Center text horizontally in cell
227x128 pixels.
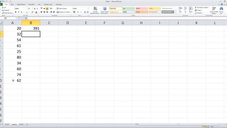44,12
